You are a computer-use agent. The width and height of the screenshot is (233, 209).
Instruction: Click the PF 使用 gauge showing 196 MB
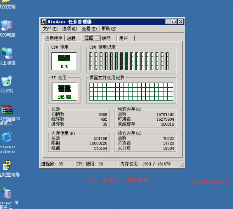[64, 92]
